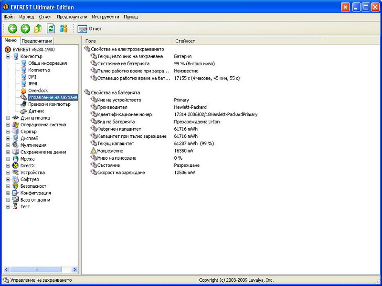This screenshot has width=382, height=286.
Task: Open the Отчет report toolbar button
Action: click(x=90, y=29)
